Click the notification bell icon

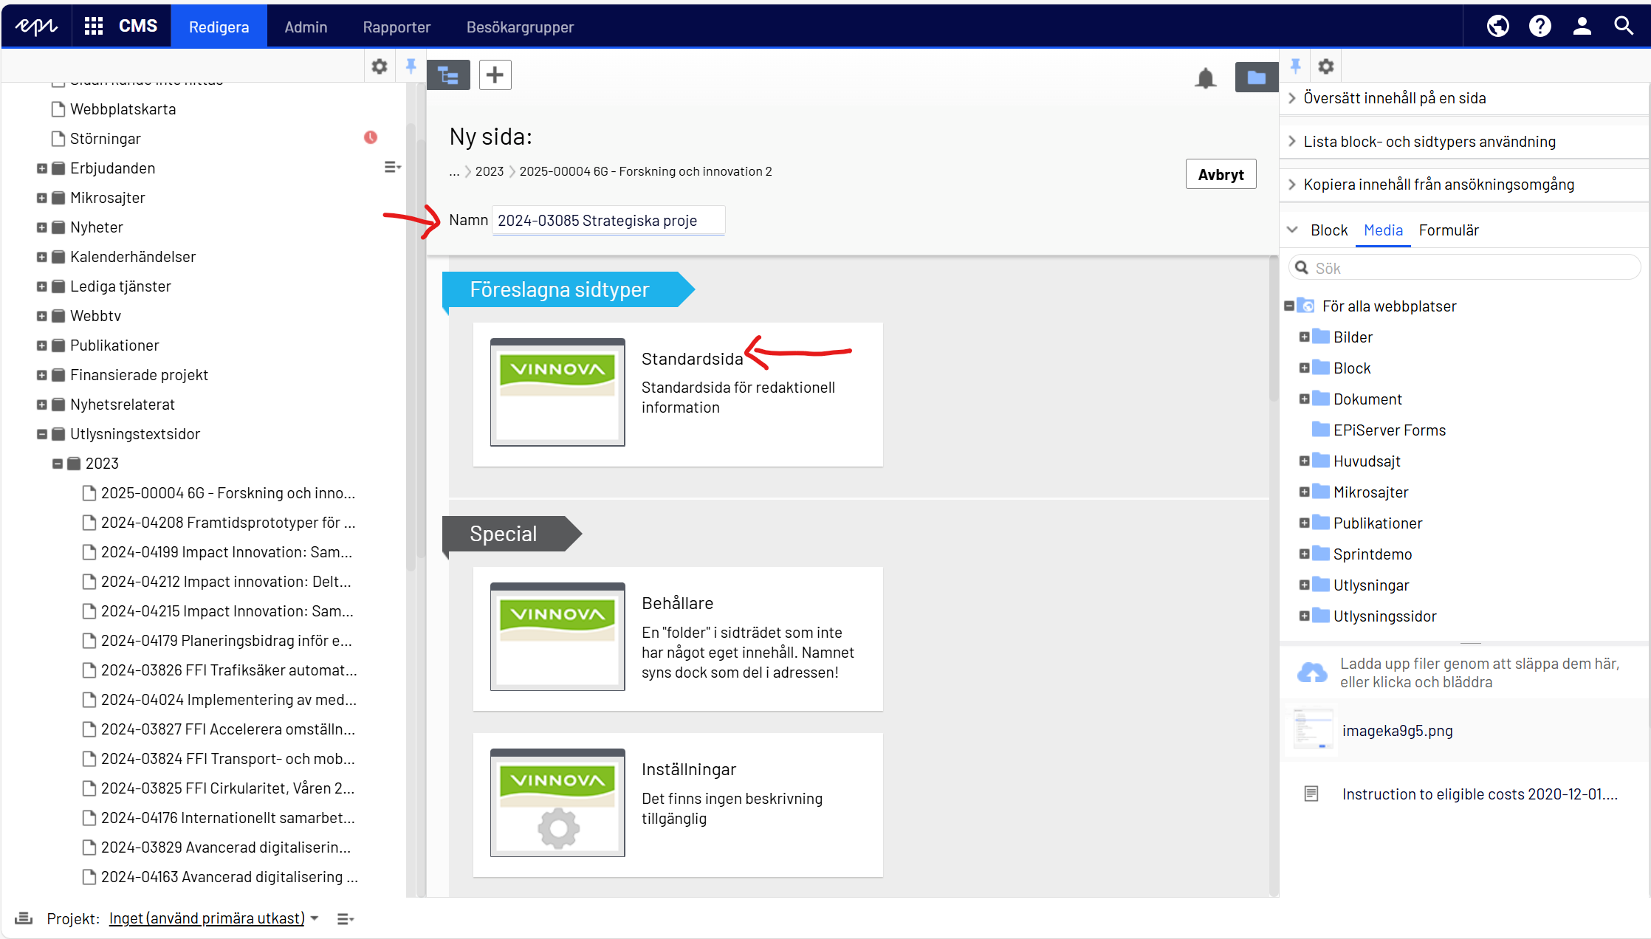[1206, 76]
